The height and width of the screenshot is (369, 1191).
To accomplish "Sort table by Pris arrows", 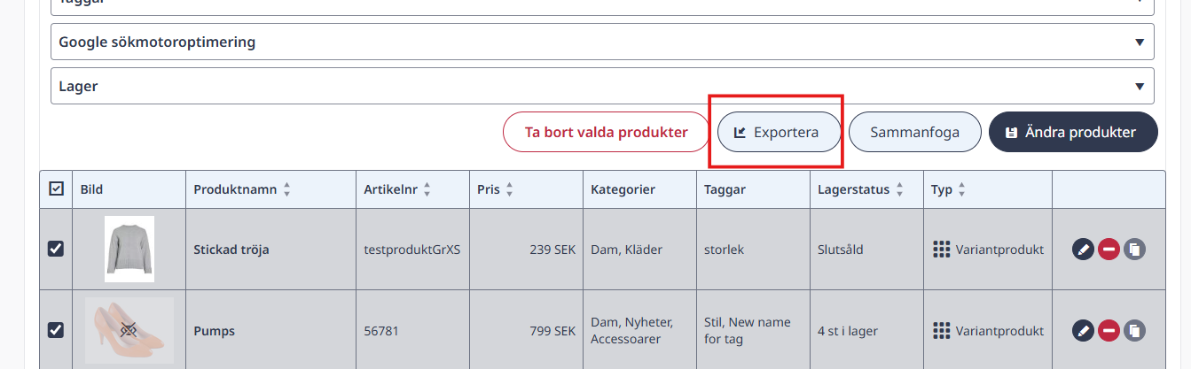I will point(509,189).
